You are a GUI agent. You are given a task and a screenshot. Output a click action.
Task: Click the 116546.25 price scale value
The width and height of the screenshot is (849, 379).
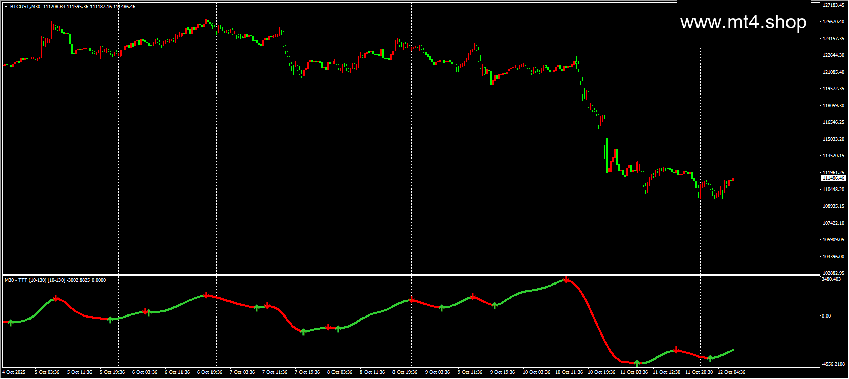[833, 122]
